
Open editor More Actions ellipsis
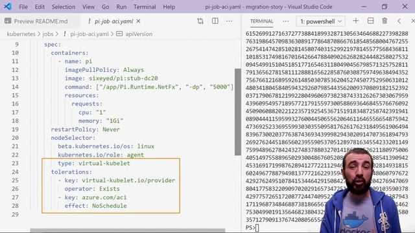point(229,21)
